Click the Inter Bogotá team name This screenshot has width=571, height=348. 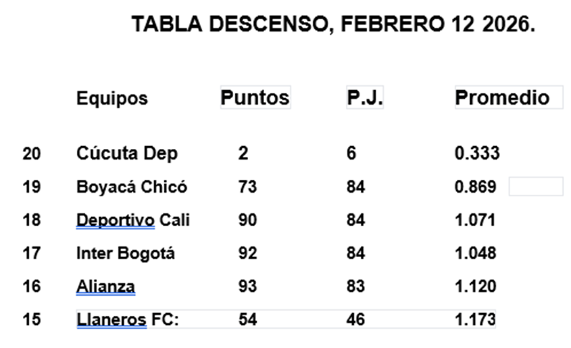point(126,253)
